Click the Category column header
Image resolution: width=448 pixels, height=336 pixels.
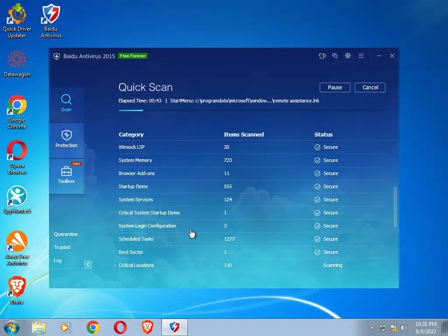coord(131,135)
